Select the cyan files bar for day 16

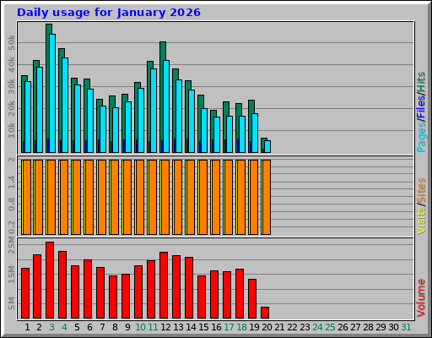(217, 134)
